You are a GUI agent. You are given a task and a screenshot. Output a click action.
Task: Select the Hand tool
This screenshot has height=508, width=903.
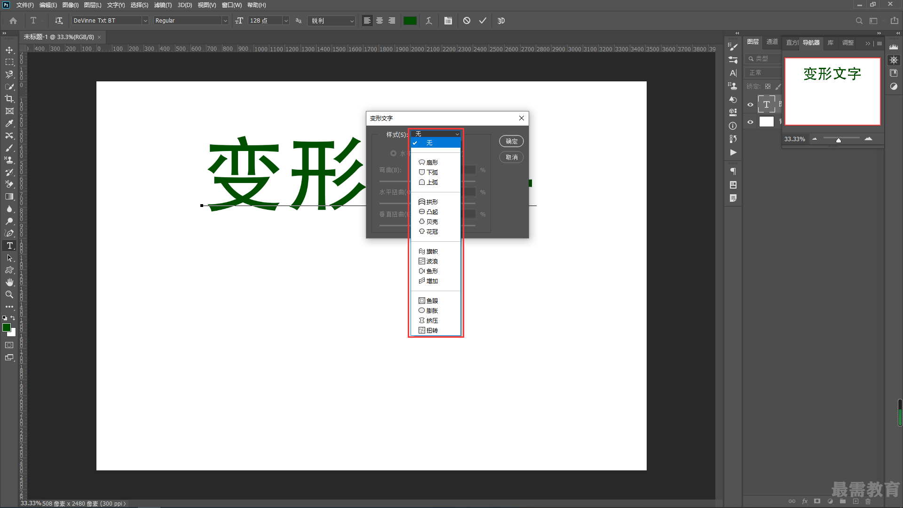point(9,282)
